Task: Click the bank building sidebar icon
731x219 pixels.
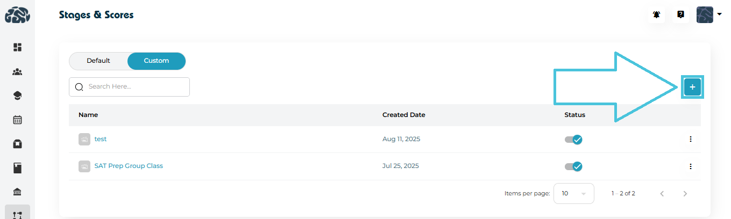Action: 17,192
